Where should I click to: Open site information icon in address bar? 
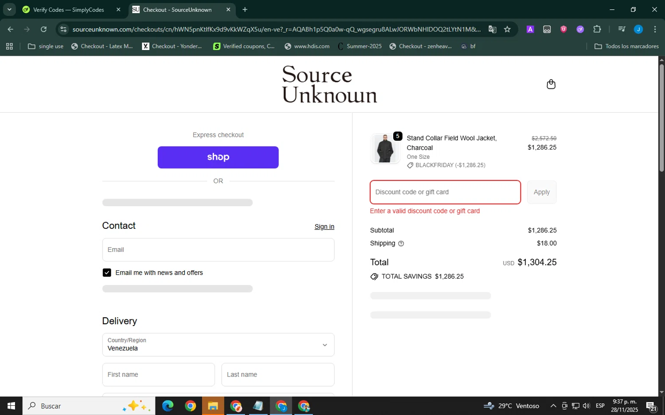63,29
